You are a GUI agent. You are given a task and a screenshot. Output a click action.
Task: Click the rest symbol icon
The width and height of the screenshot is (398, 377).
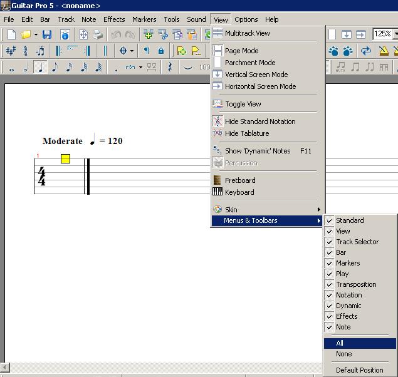tap(170, 68)
